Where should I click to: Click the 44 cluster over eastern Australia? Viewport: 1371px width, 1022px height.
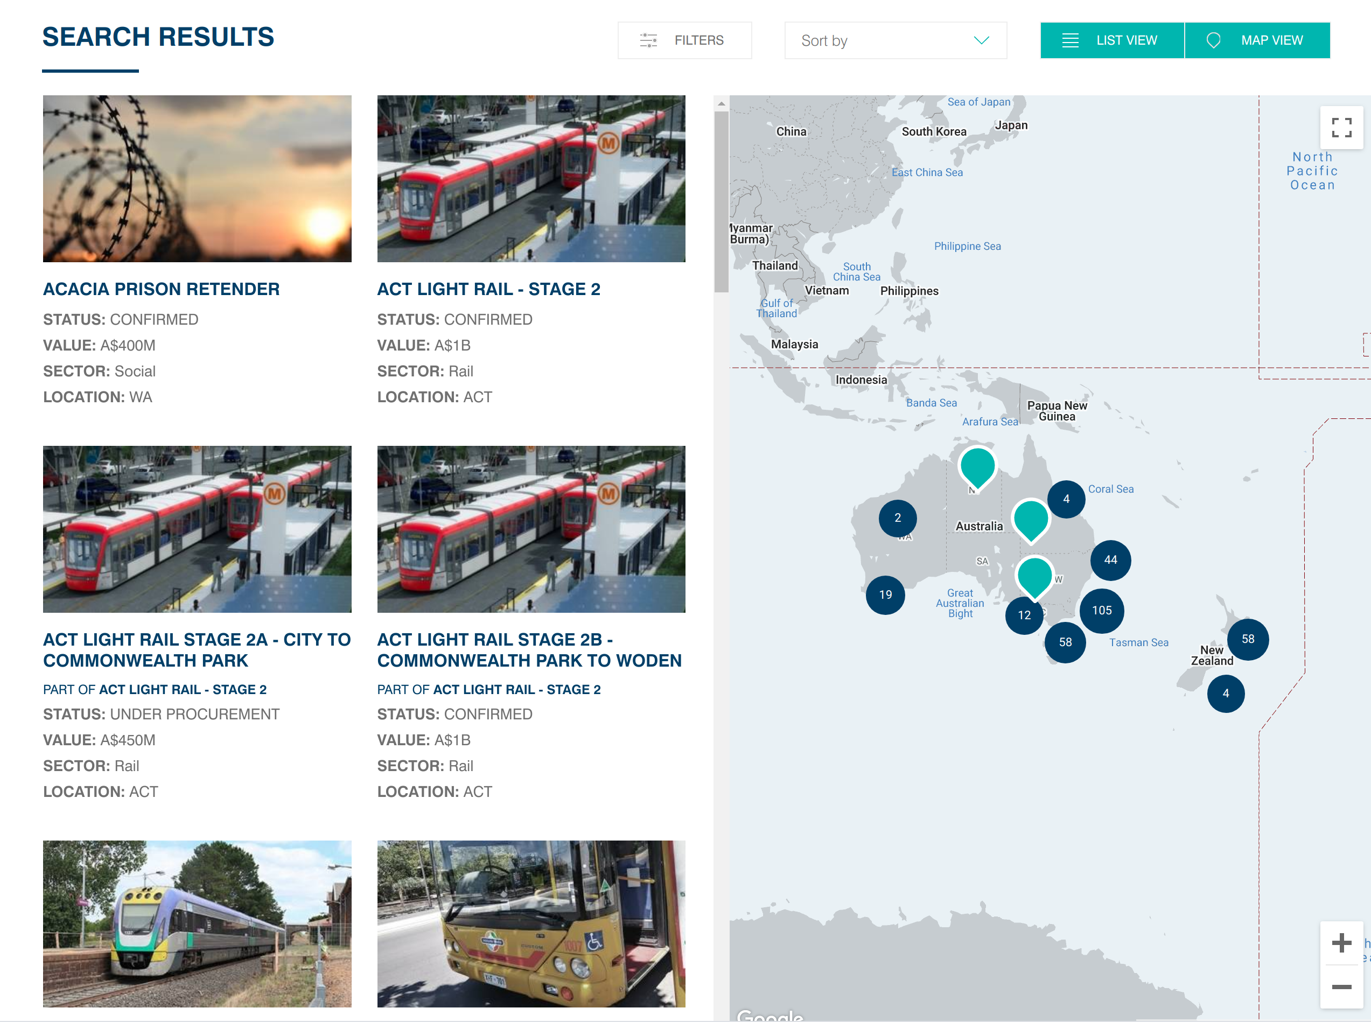(x=1110, y=560)
